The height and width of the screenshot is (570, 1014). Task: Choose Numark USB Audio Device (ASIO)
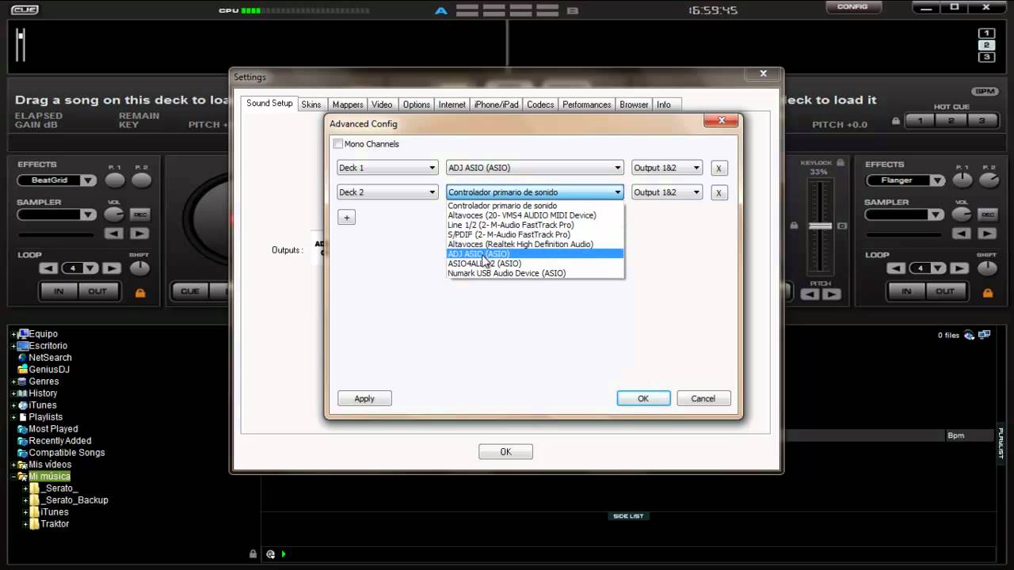pos(535,273)
